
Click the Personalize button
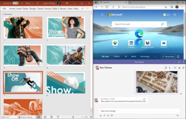point(168,57)
